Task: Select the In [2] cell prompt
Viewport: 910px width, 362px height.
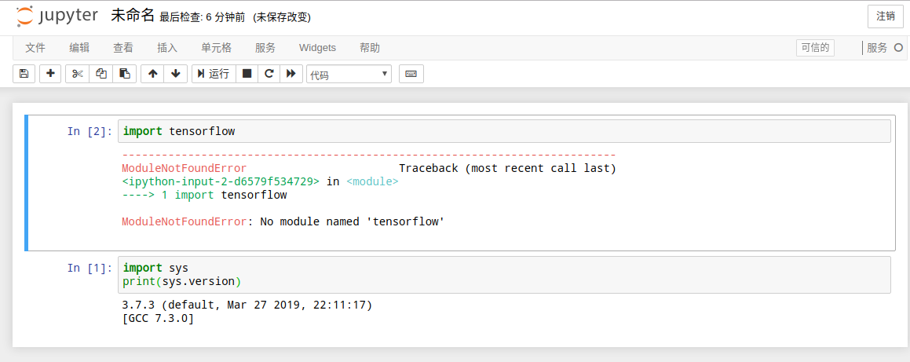Action: click(90, 131)
